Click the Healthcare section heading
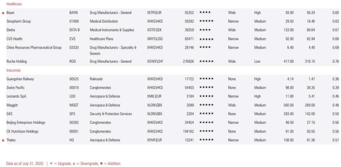This screenshot has width=341, height=167. pos(14,4)
